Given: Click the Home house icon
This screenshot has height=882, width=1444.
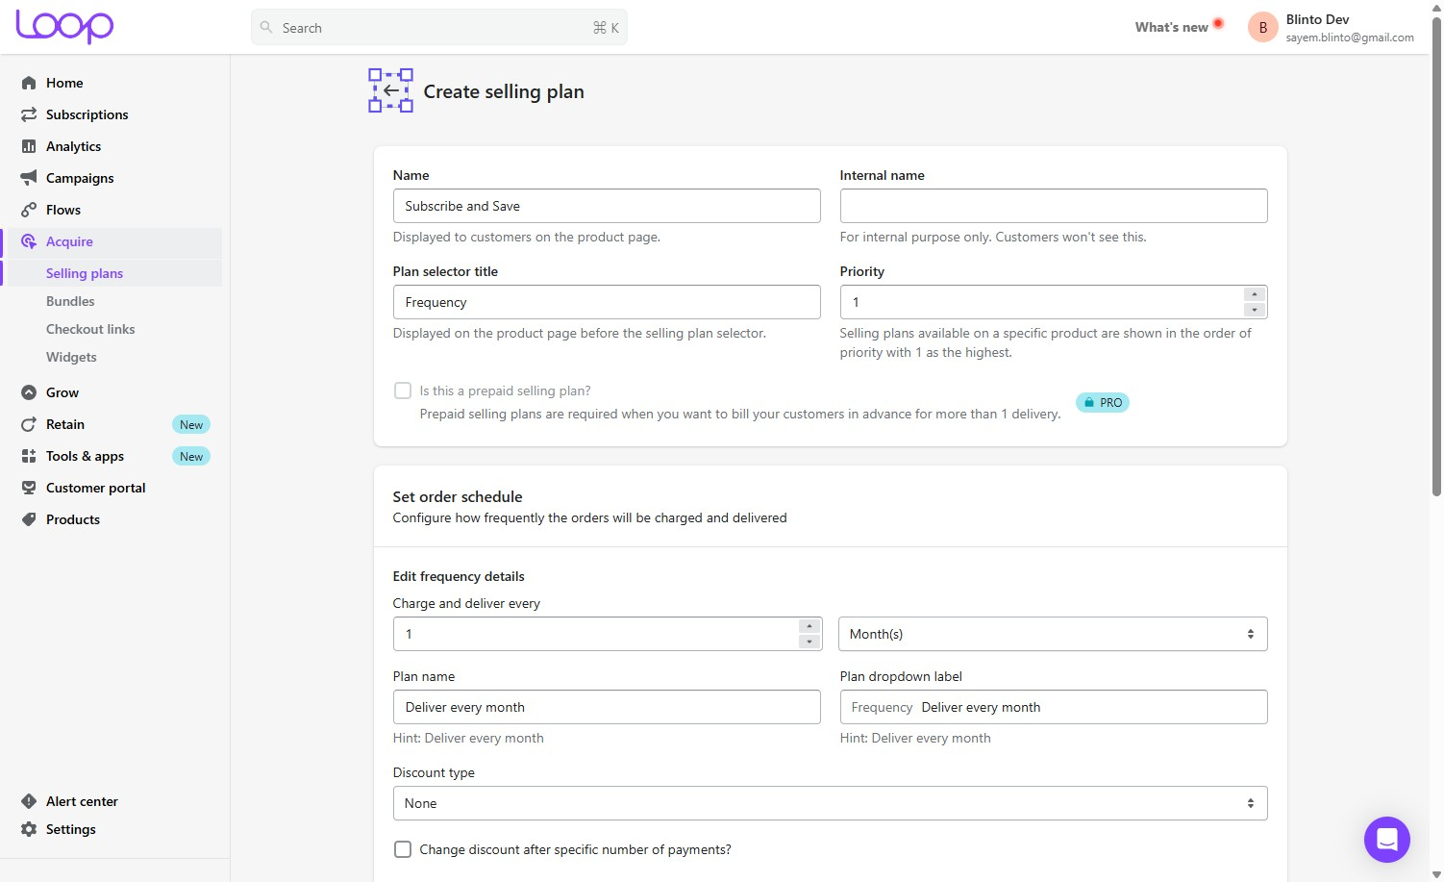Looking at the screenshot, I should 29,83.
